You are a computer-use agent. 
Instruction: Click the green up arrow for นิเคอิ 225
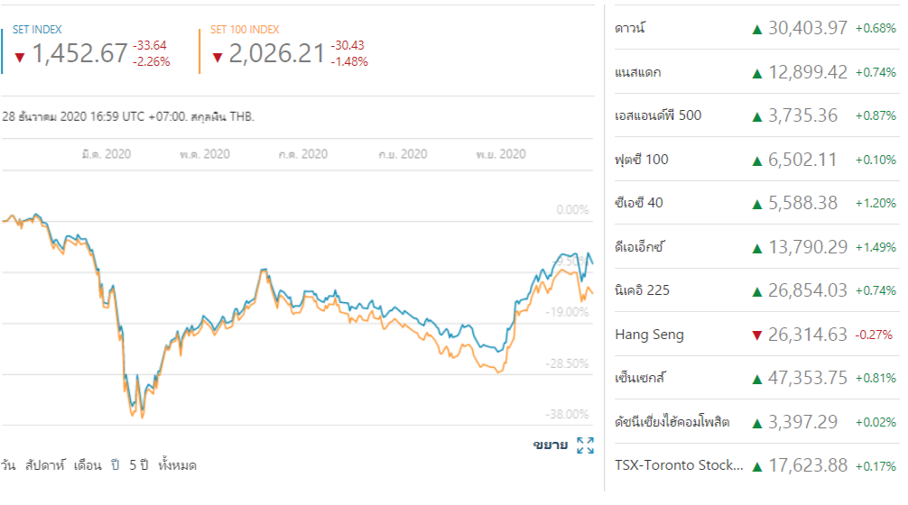pos(757,291)
